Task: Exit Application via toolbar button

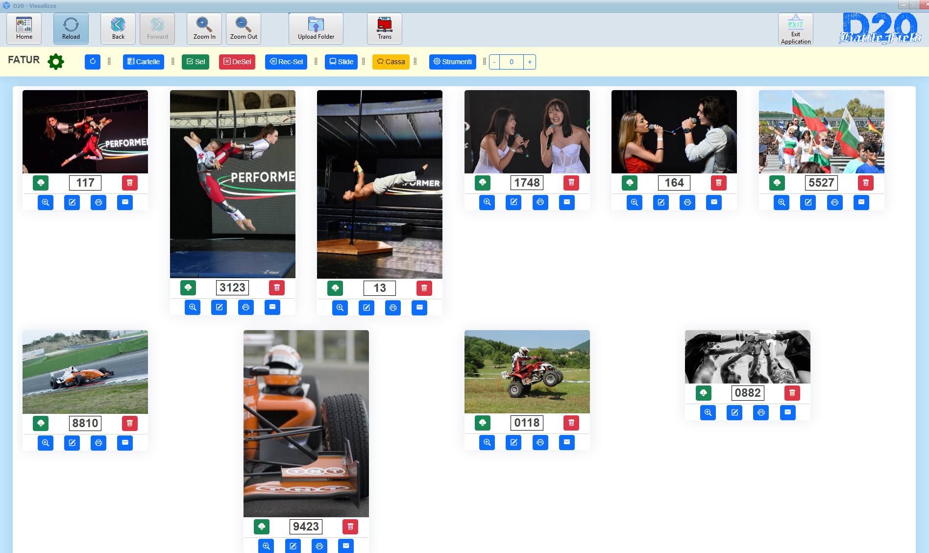Action: pyautogui.click(x=796, y=29)
